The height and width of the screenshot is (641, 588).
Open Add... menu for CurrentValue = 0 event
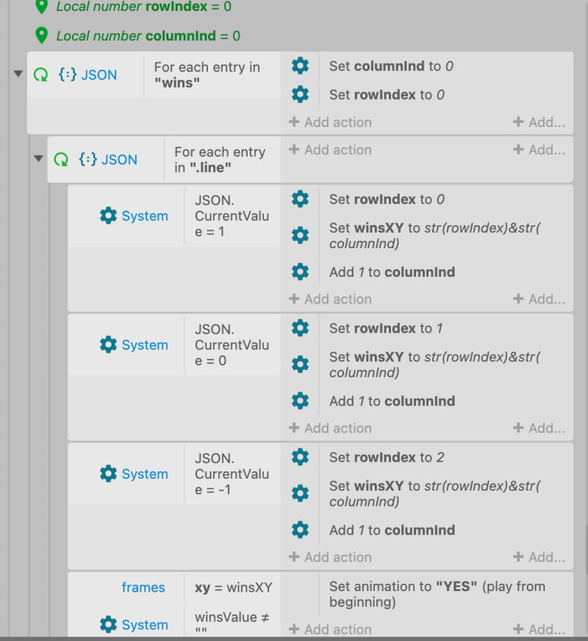click(x=539, y=428)
